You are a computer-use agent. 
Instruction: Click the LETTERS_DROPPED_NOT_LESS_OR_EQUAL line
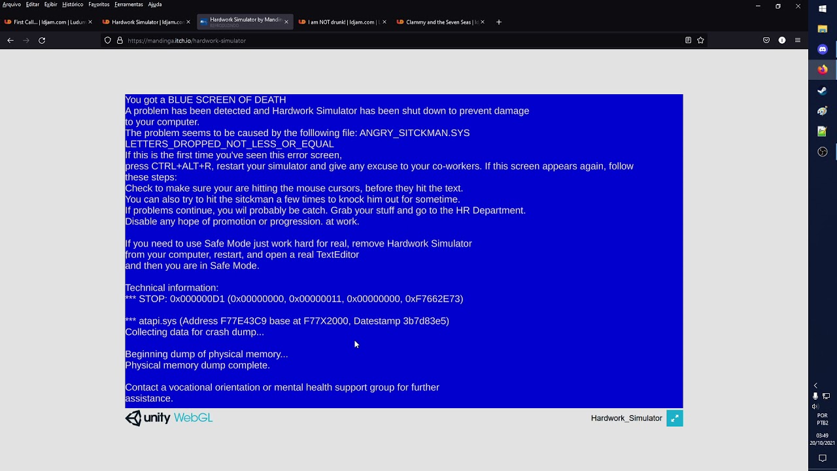230,144
